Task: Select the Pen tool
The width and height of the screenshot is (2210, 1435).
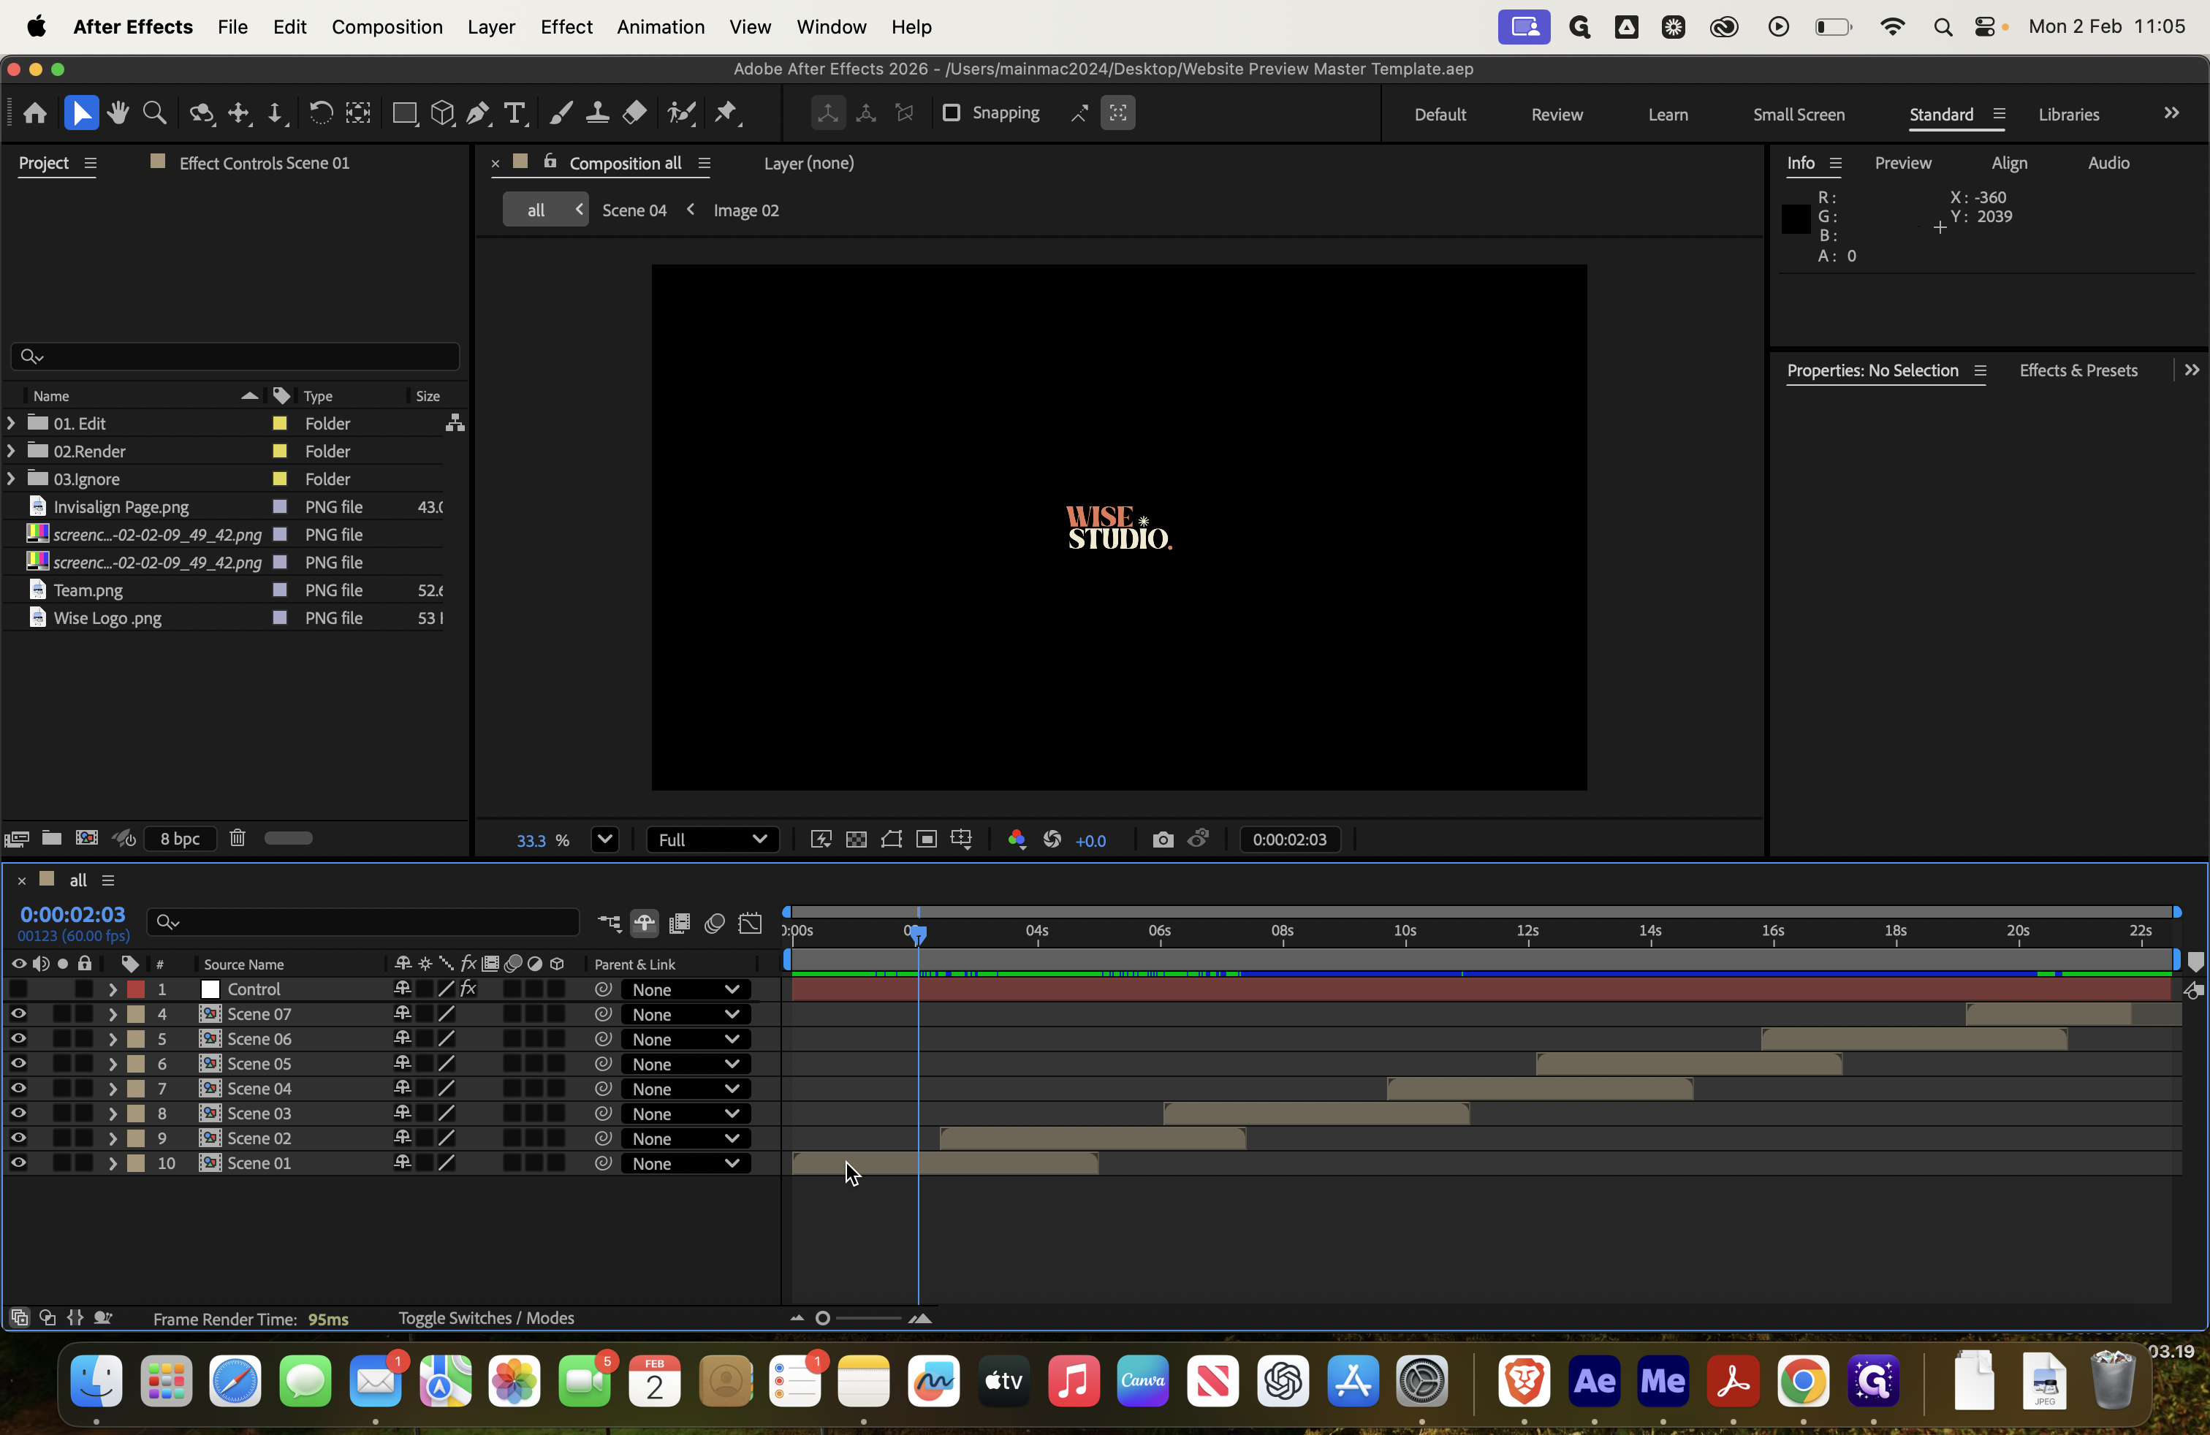Action: coord(477,113)
